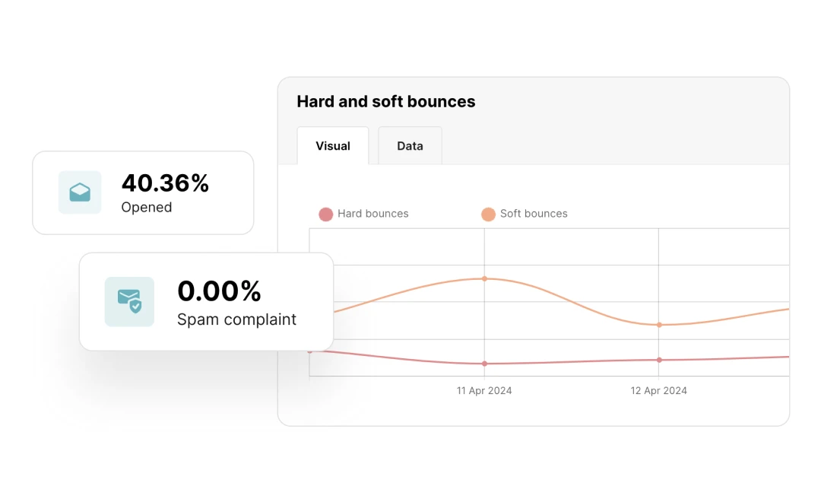Screen dimensions: 821x502
Task: Click the Opened label text
Action: (147, 208)
